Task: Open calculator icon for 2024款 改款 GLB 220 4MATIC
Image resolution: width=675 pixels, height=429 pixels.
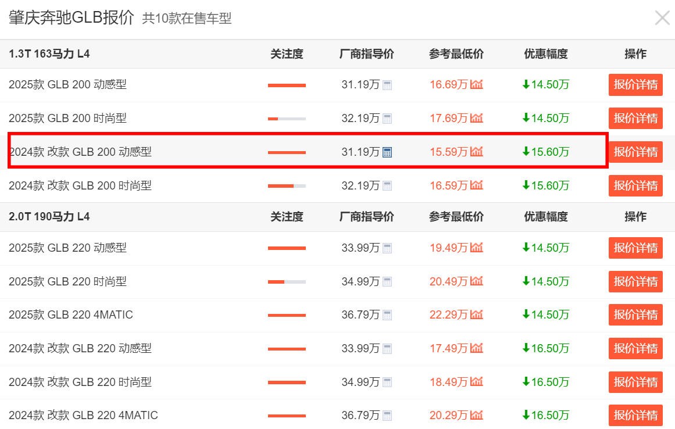Action: (387, 416)
